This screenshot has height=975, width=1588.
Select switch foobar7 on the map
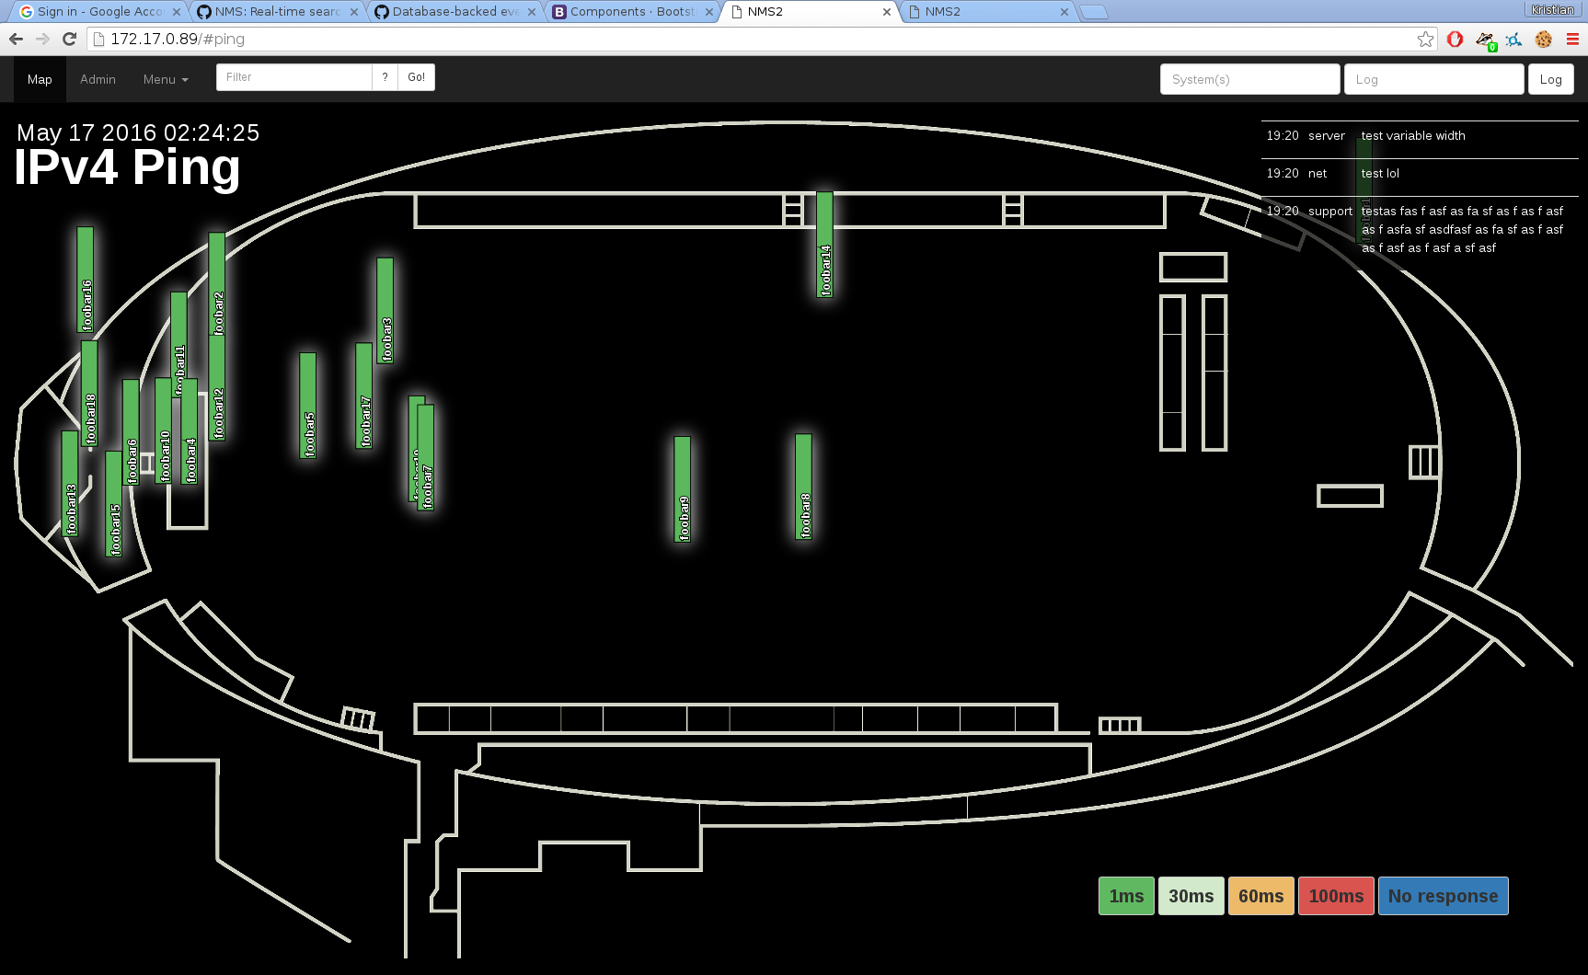427,457
